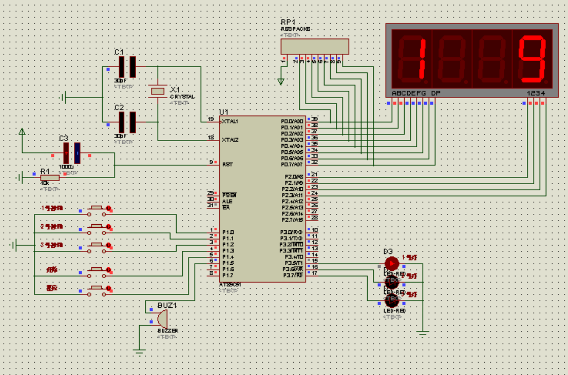
Task: Select the ground symbol left of R1
Action: [20, 177]
